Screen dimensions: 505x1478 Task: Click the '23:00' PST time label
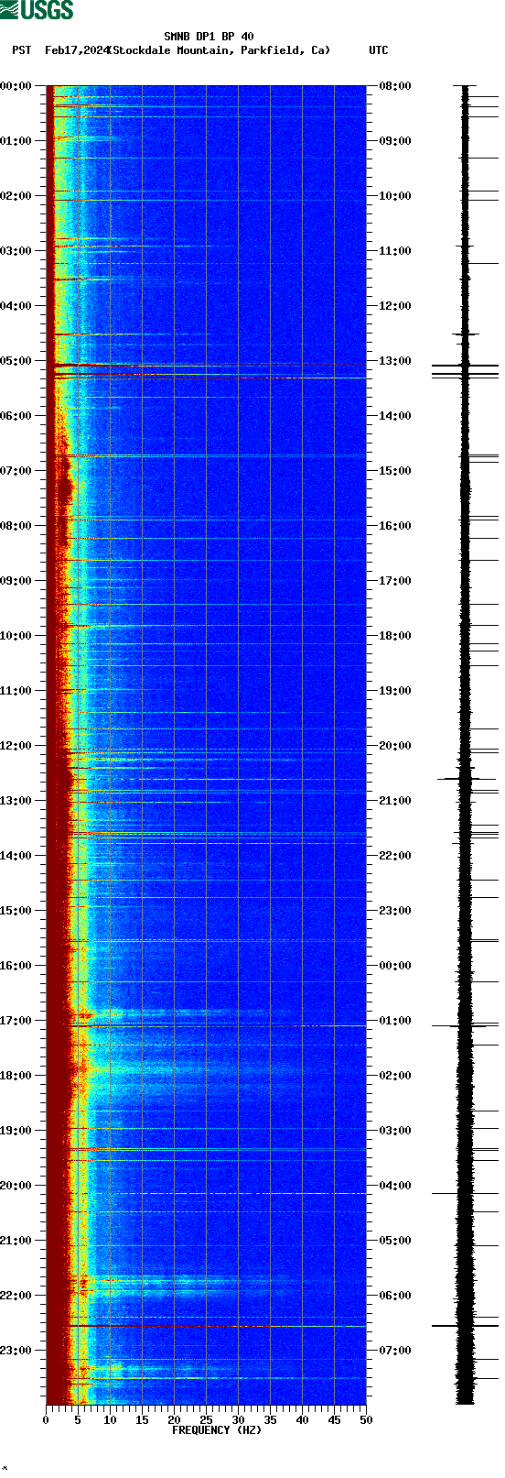(16, 1351)
